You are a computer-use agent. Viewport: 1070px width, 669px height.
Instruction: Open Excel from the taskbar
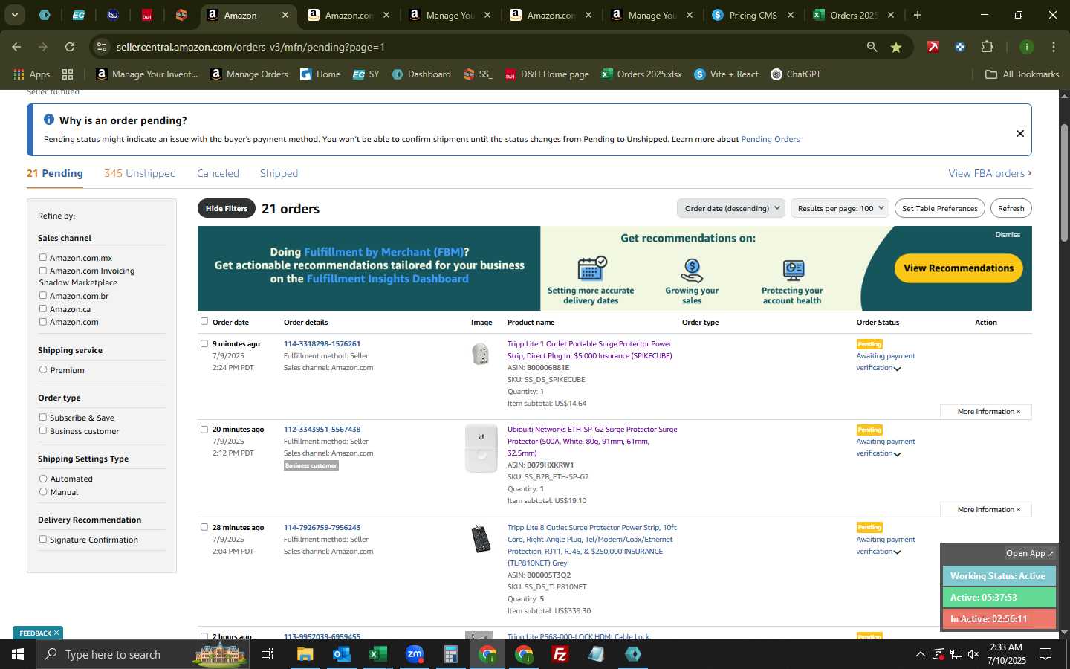[x=377, y=654]
